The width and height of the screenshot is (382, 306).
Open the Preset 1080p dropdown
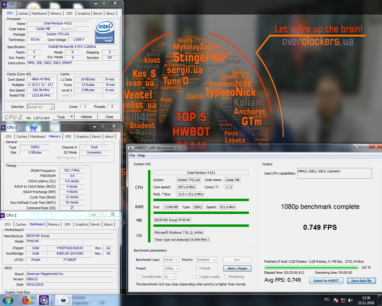click(171, 268)
